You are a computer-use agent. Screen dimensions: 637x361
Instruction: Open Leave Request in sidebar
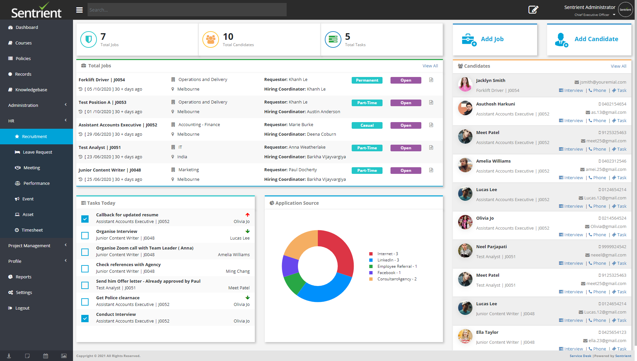[37, 152]
